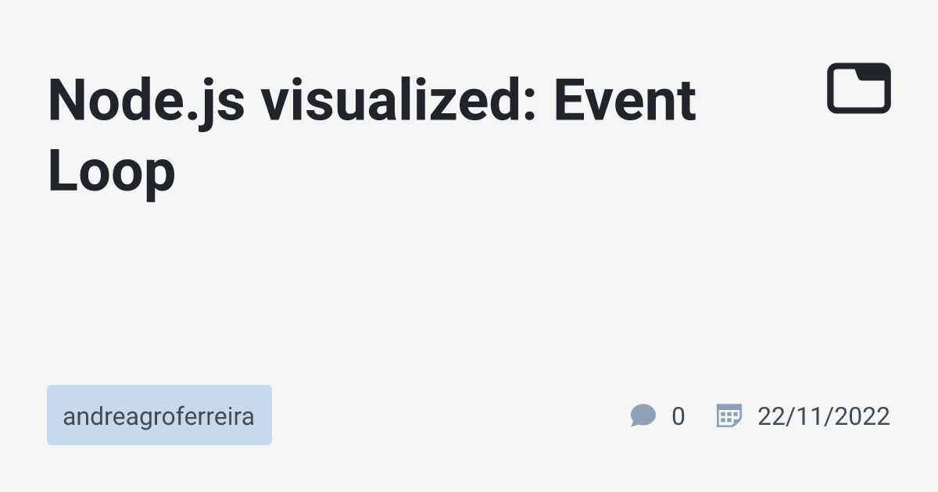Click the comment speech bubble icon

(643, 415)
